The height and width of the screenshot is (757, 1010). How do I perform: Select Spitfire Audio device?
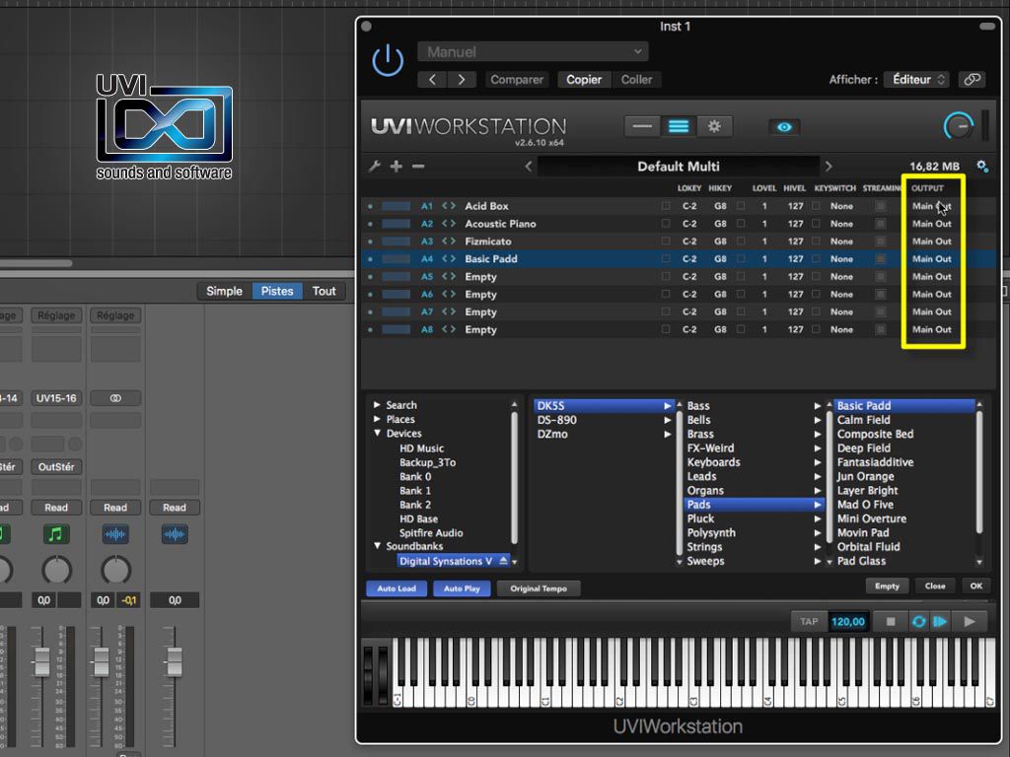431,533
